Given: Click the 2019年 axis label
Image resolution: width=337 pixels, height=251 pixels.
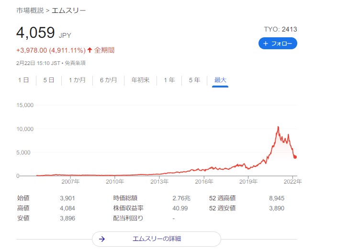Looking at the screenshot, I should coord(248,182).
